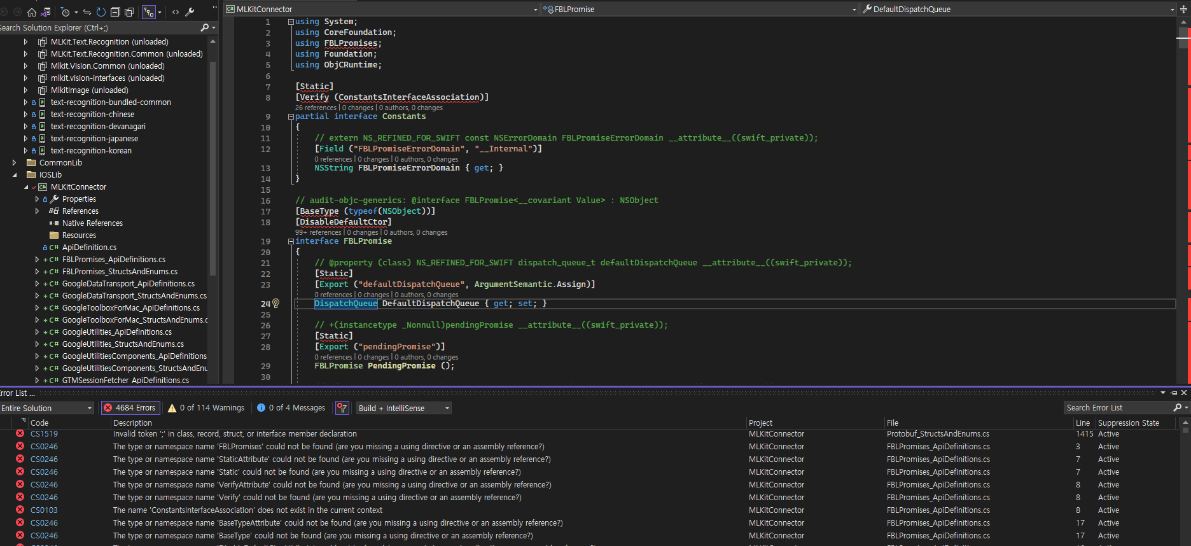Image resolution: width=1191 pixels, height=546 pixels.
Task: Click the '26 references' CodeLens link
Action: [x=316, y=108]
